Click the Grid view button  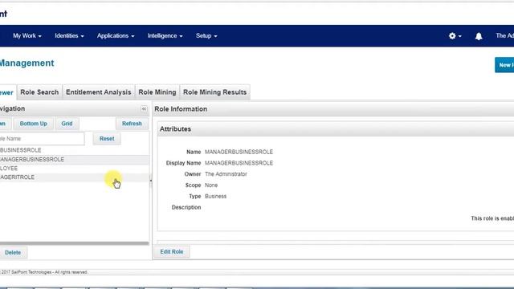tap(67, 124)
